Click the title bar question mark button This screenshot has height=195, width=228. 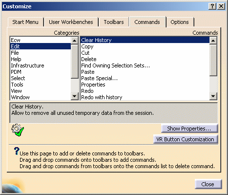coord(212,6)
